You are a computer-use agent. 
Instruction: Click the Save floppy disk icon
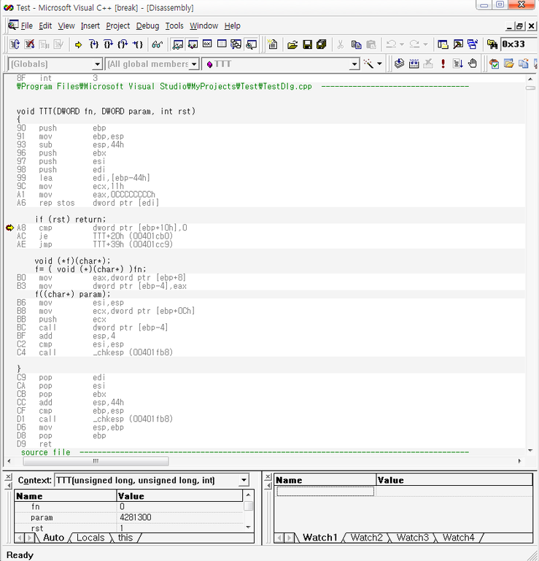coord(307,45)
